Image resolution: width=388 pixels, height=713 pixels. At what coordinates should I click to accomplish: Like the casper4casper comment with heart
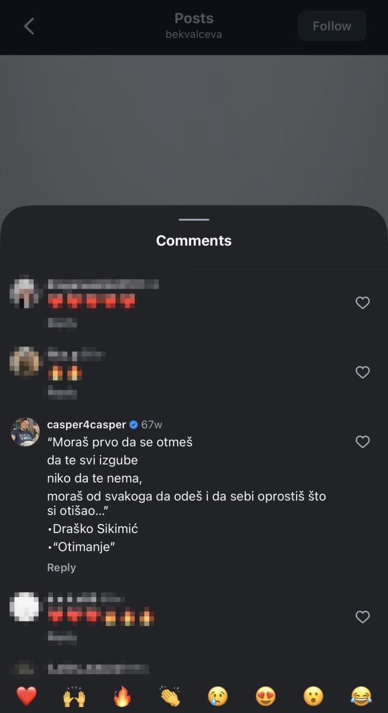[x=362, y=441]
